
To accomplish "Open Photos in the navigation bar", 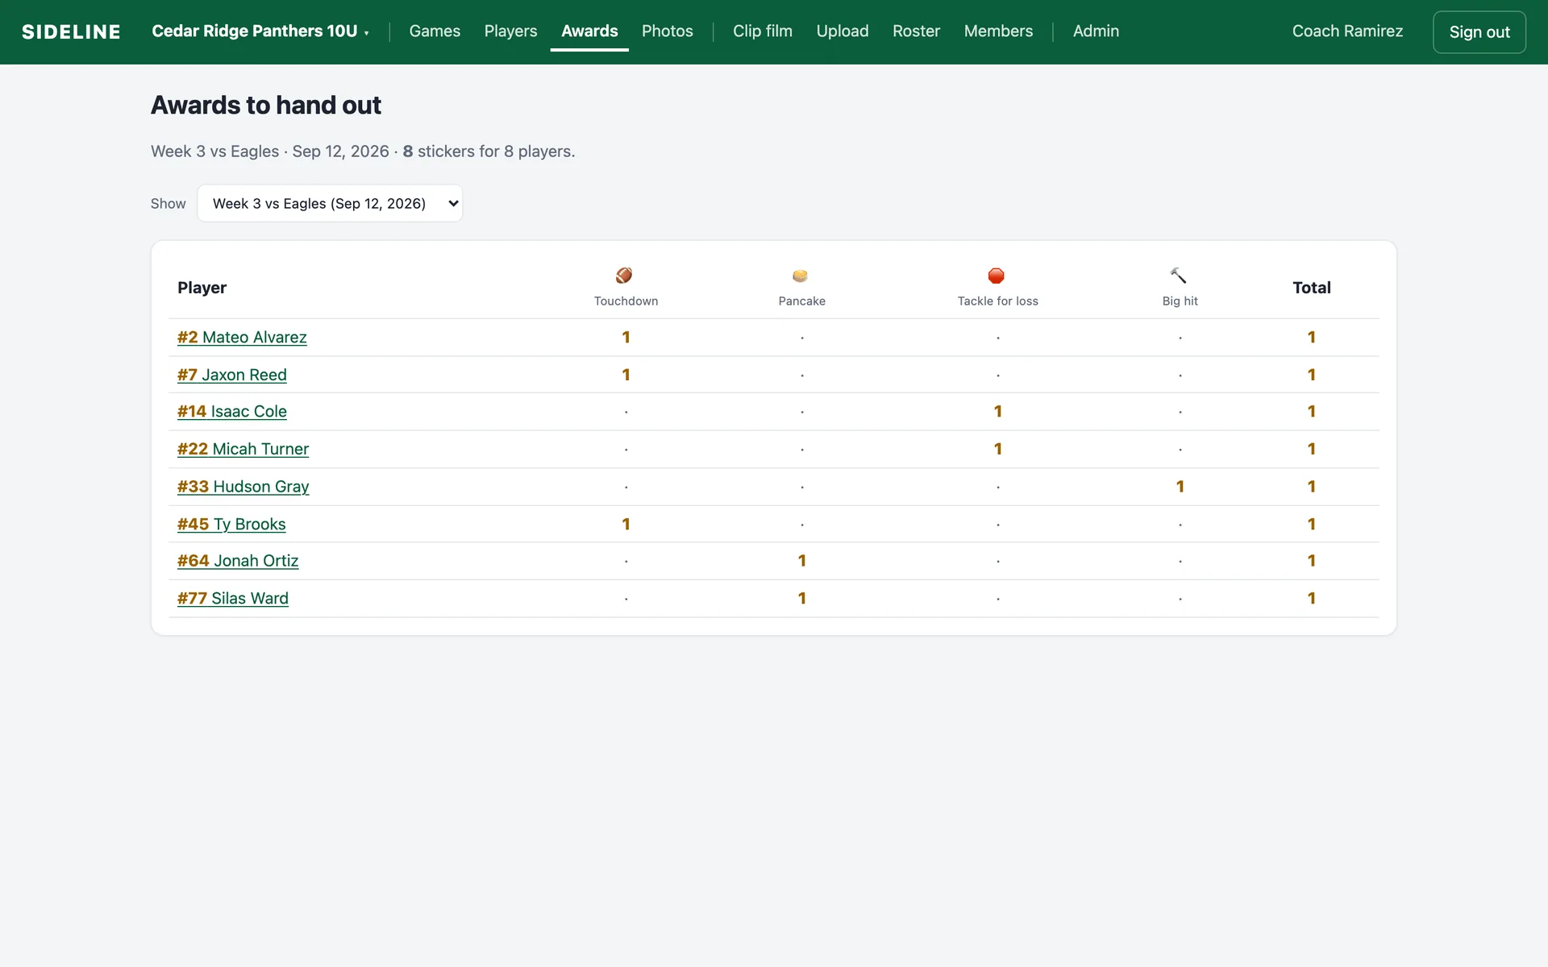I will (668, 31).
